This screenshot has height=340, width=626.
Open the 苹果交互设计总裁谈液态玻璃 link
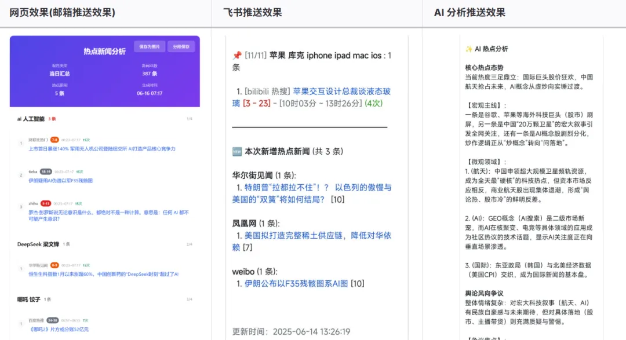(x=311, y=97)
